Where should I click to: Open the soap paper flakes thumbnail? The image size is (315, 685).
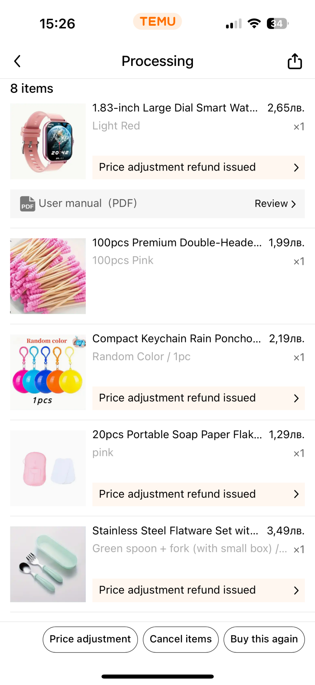pyautogui.click(x=48, y=468)
